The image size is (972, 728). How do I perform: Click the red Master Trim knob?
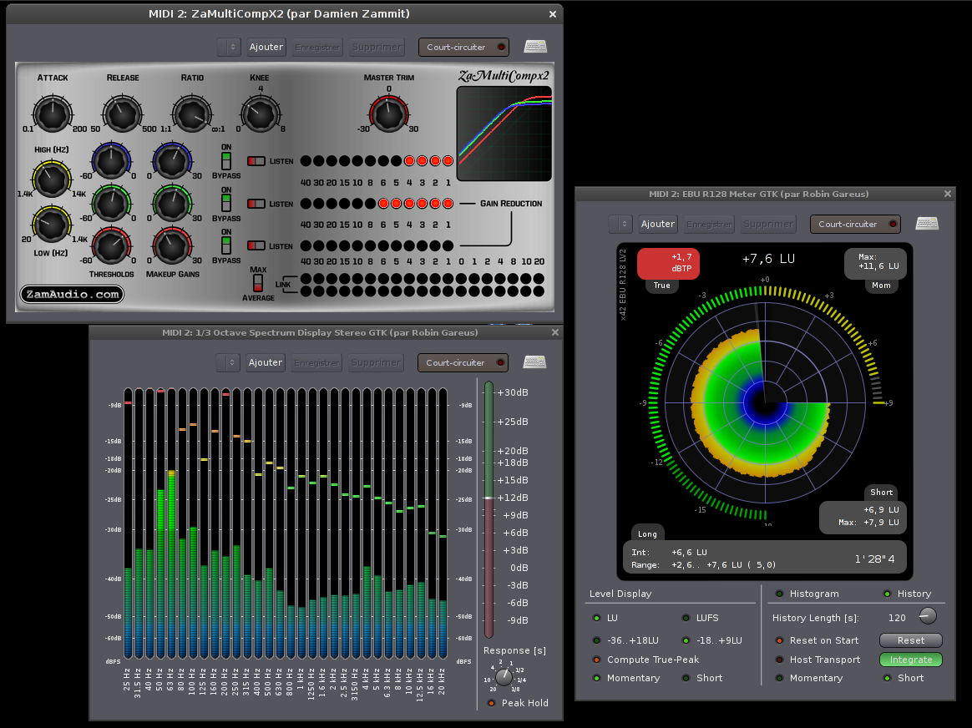pyautogui.click(x=388, y=113)
